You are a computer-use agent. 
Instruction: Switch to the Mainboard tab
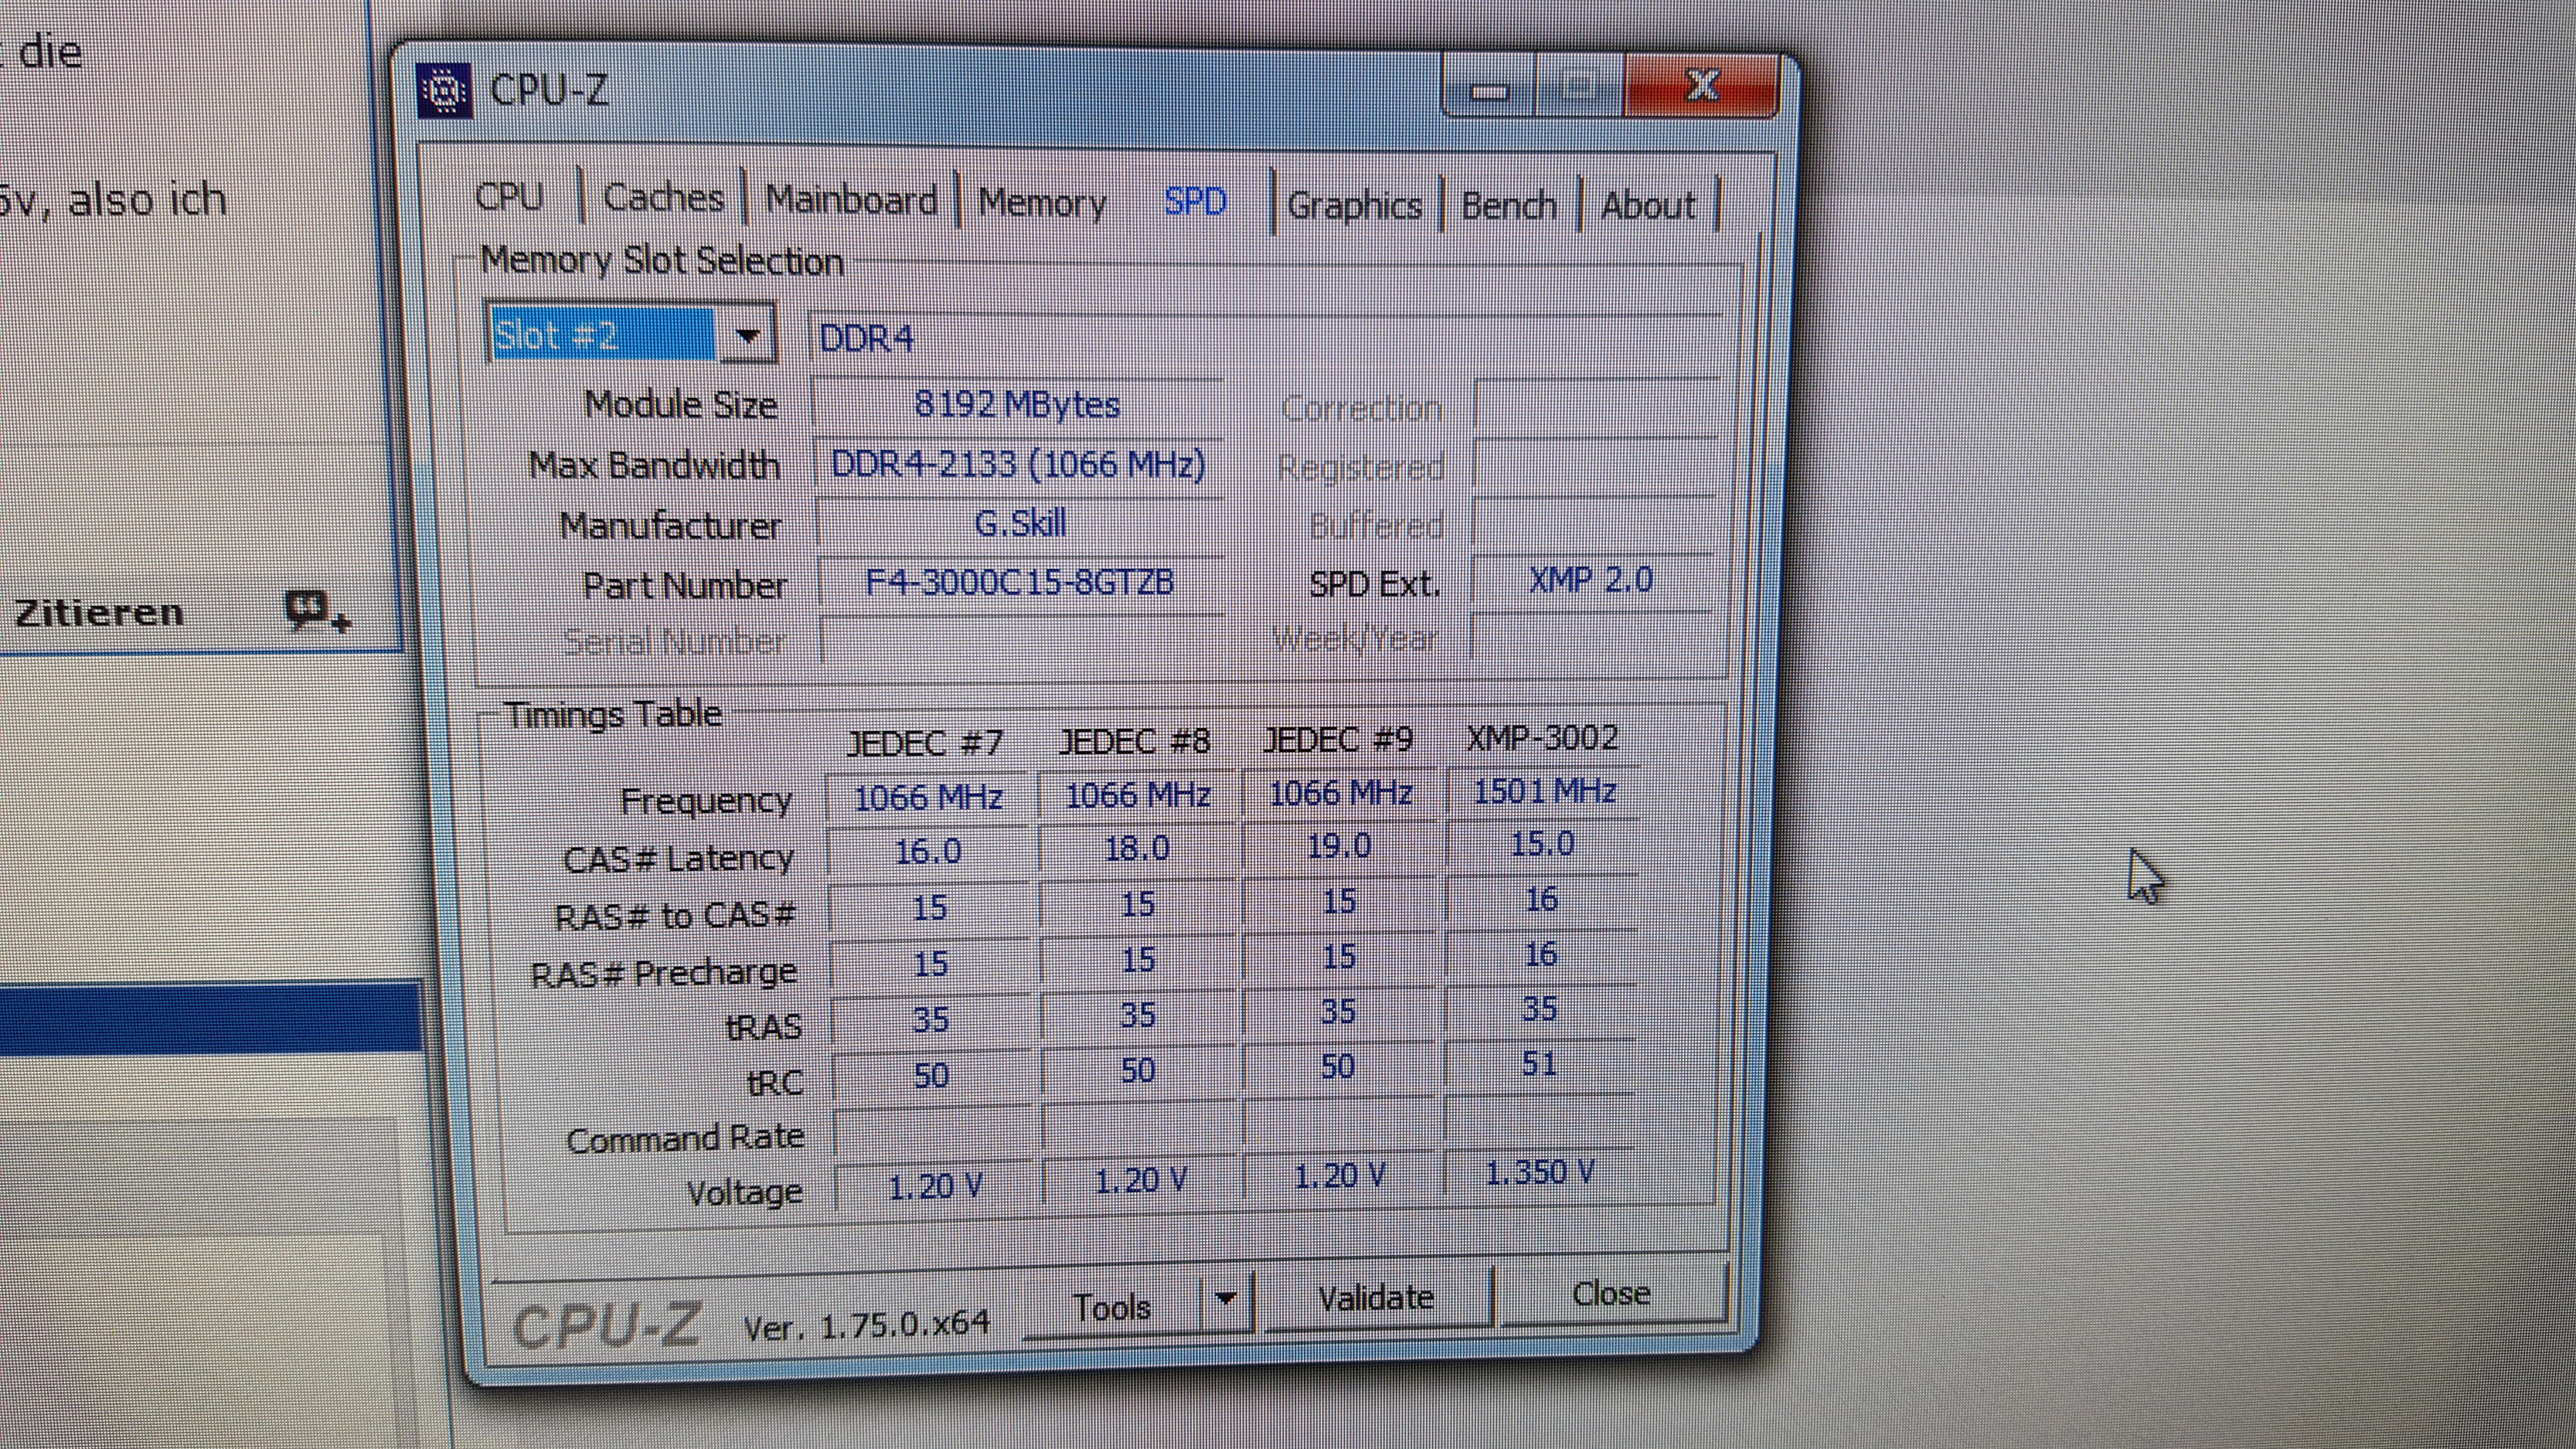click(851, 200)
